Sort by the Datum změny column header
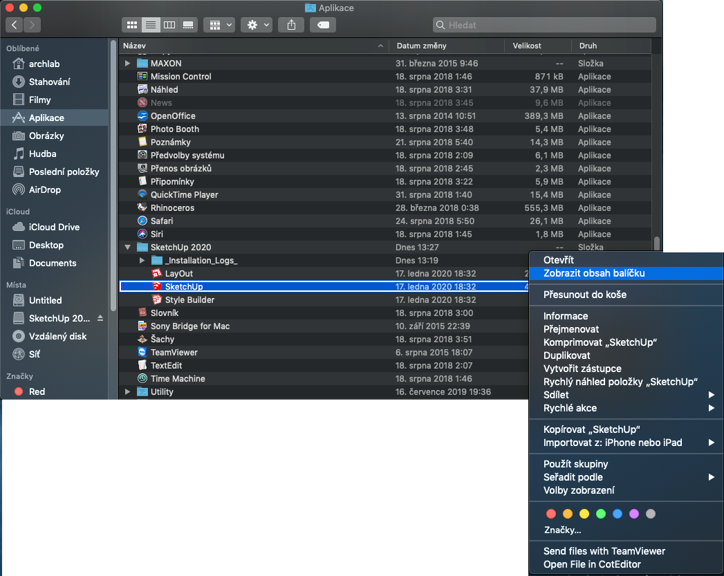Viewport: 724px width, 576px height. (447, 46)
